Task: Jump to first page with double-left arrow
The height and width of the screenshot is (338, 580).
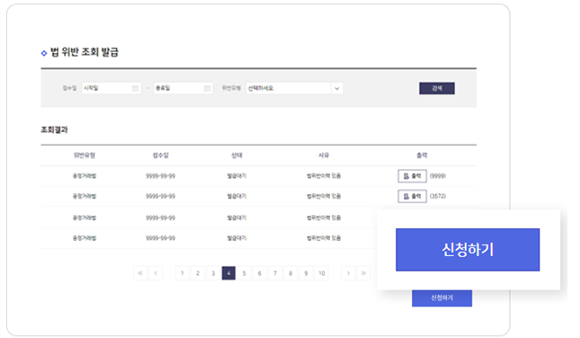Action: tap(140, 273)
